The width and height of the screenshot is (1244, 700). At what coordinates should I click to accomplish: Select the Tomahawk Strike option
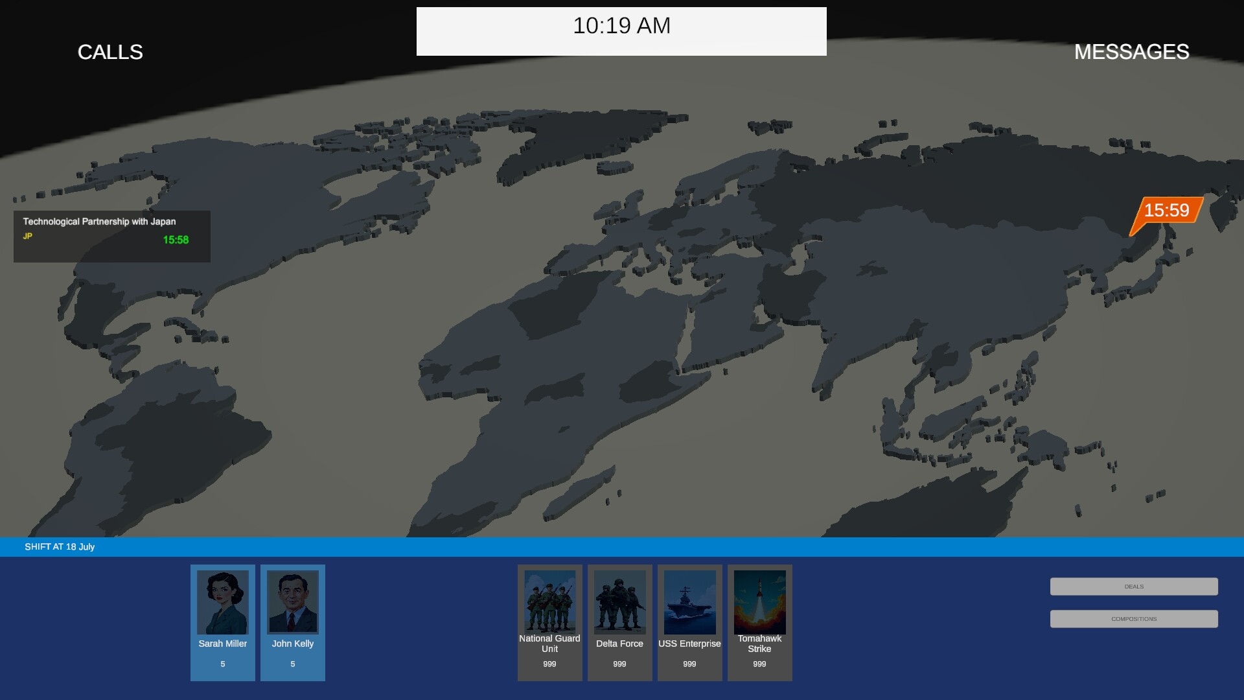pos(759,622)
